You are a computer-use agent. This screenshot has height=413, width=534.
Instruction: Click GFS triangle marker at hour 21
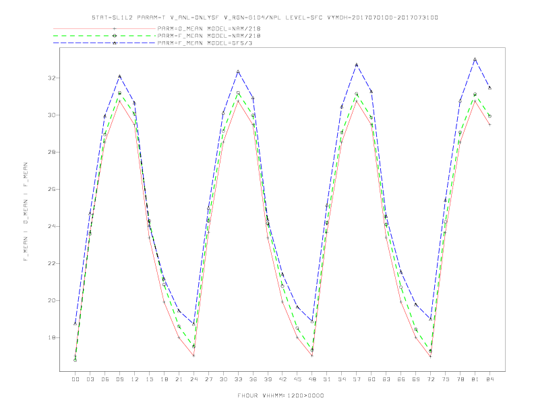[x=179, y=311]
